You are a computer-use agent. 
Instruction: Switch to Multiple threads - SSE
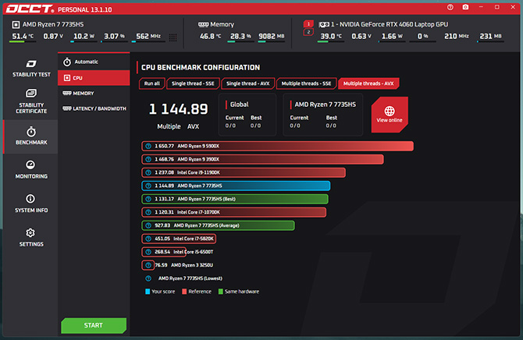[306, 83]
